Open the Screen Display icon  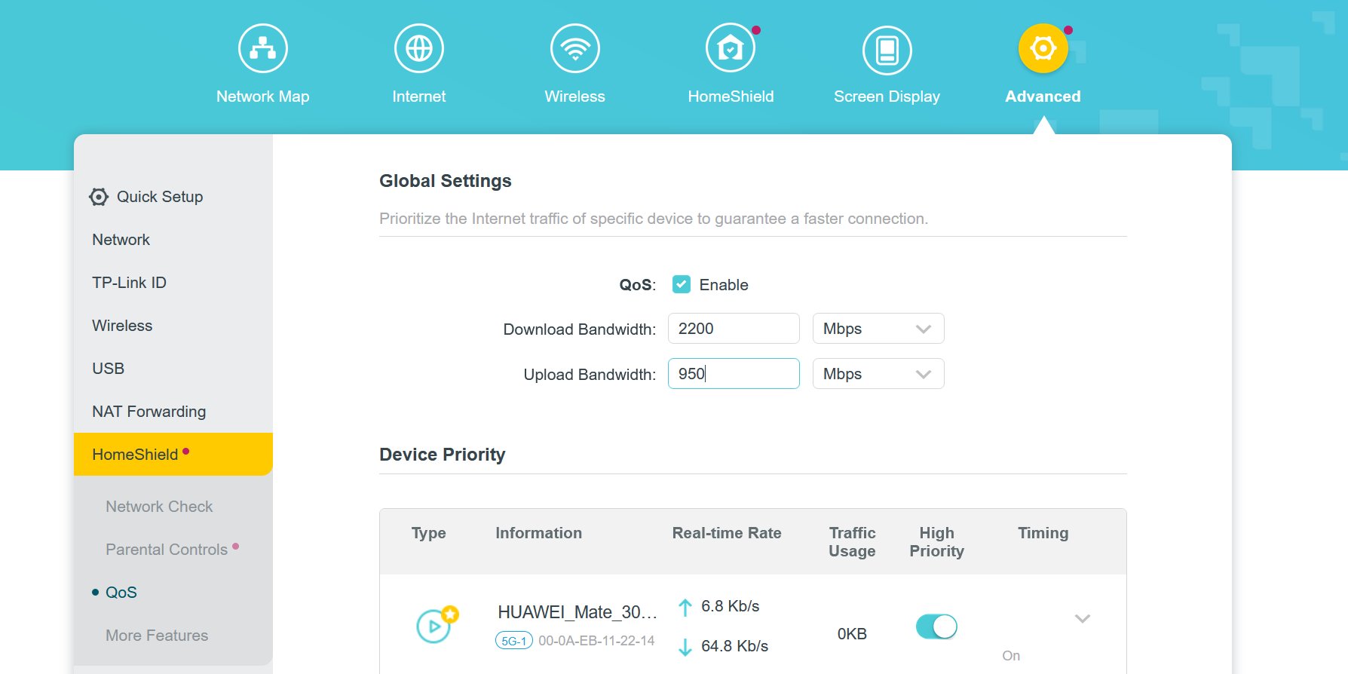pos(887,50)
